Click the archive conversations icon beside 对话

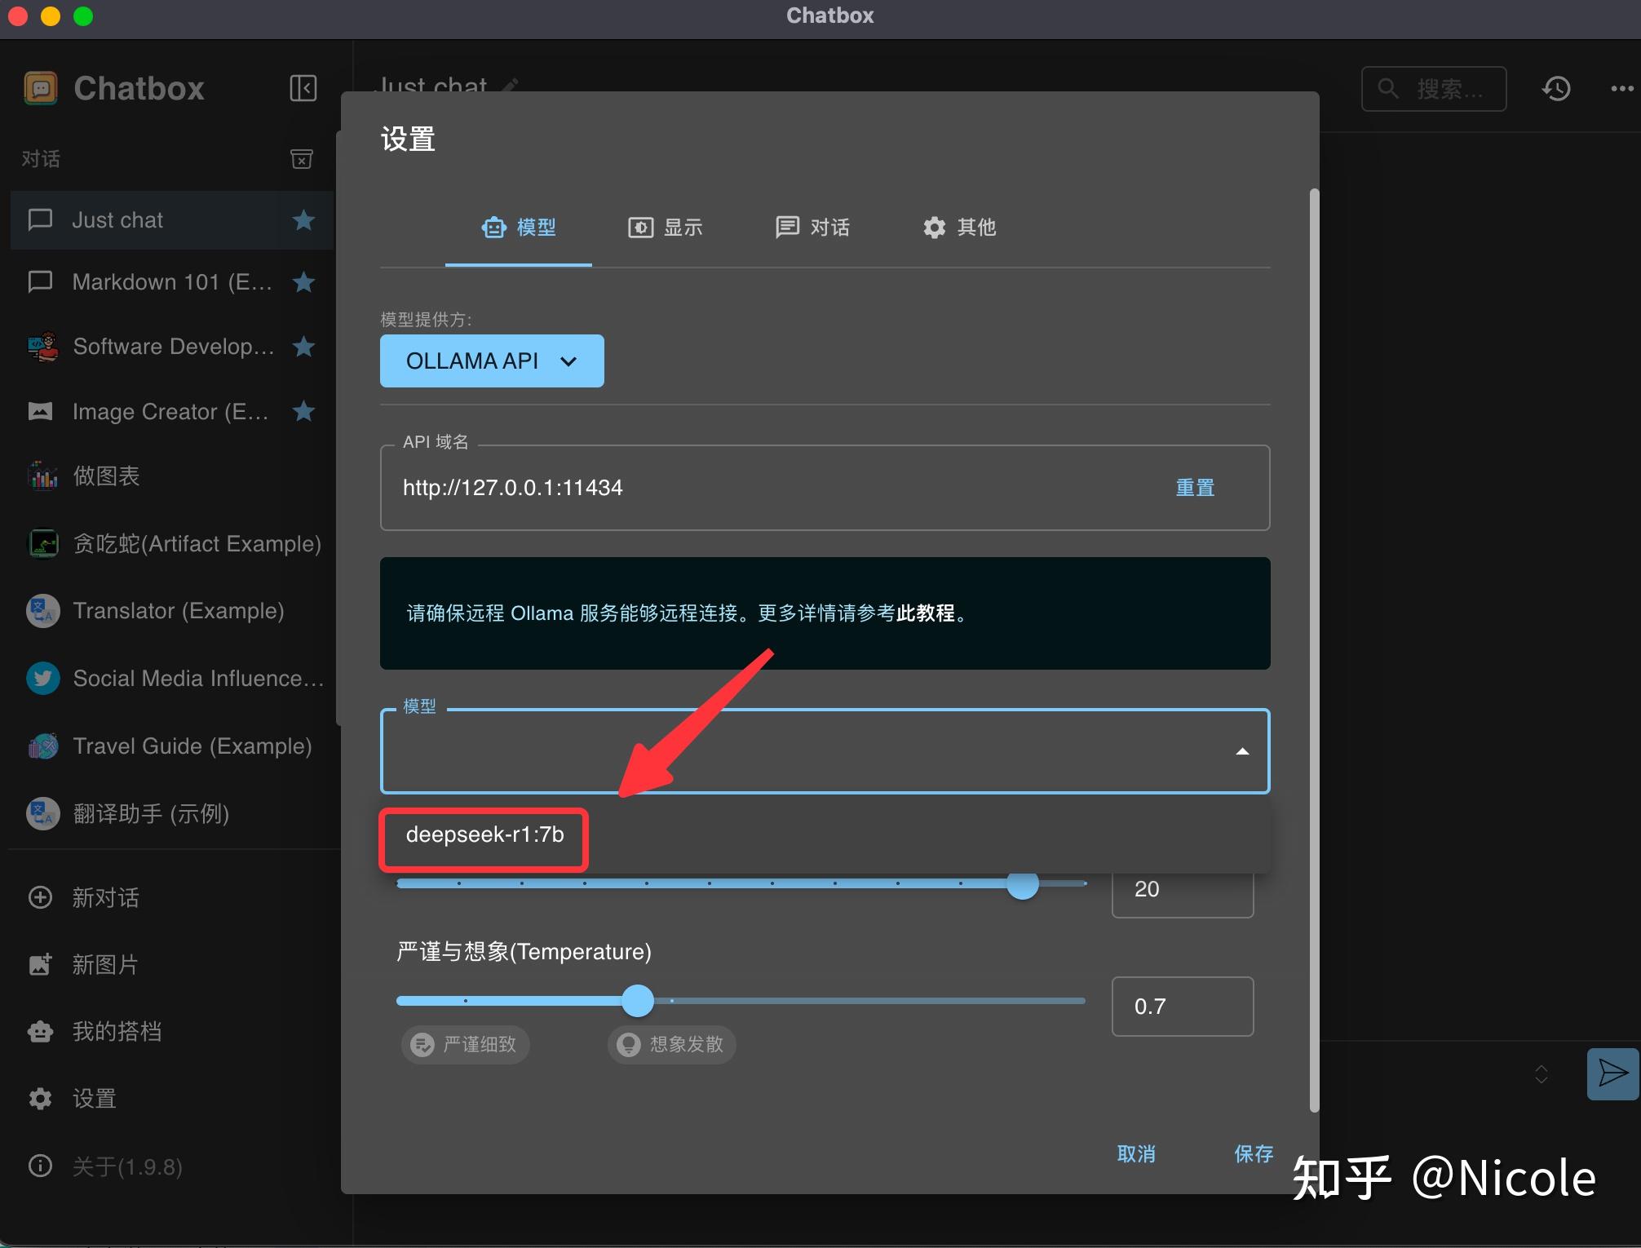(x=302, y=158)
